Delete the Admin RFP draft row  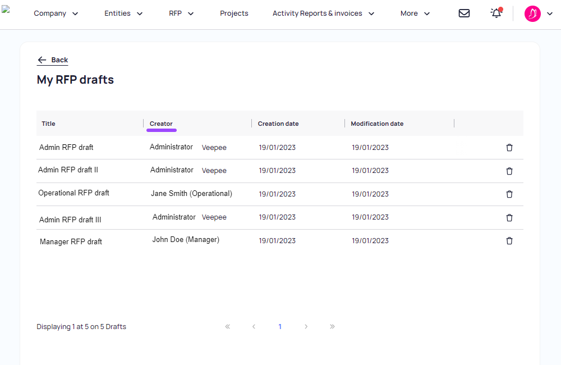click(509, 148)
